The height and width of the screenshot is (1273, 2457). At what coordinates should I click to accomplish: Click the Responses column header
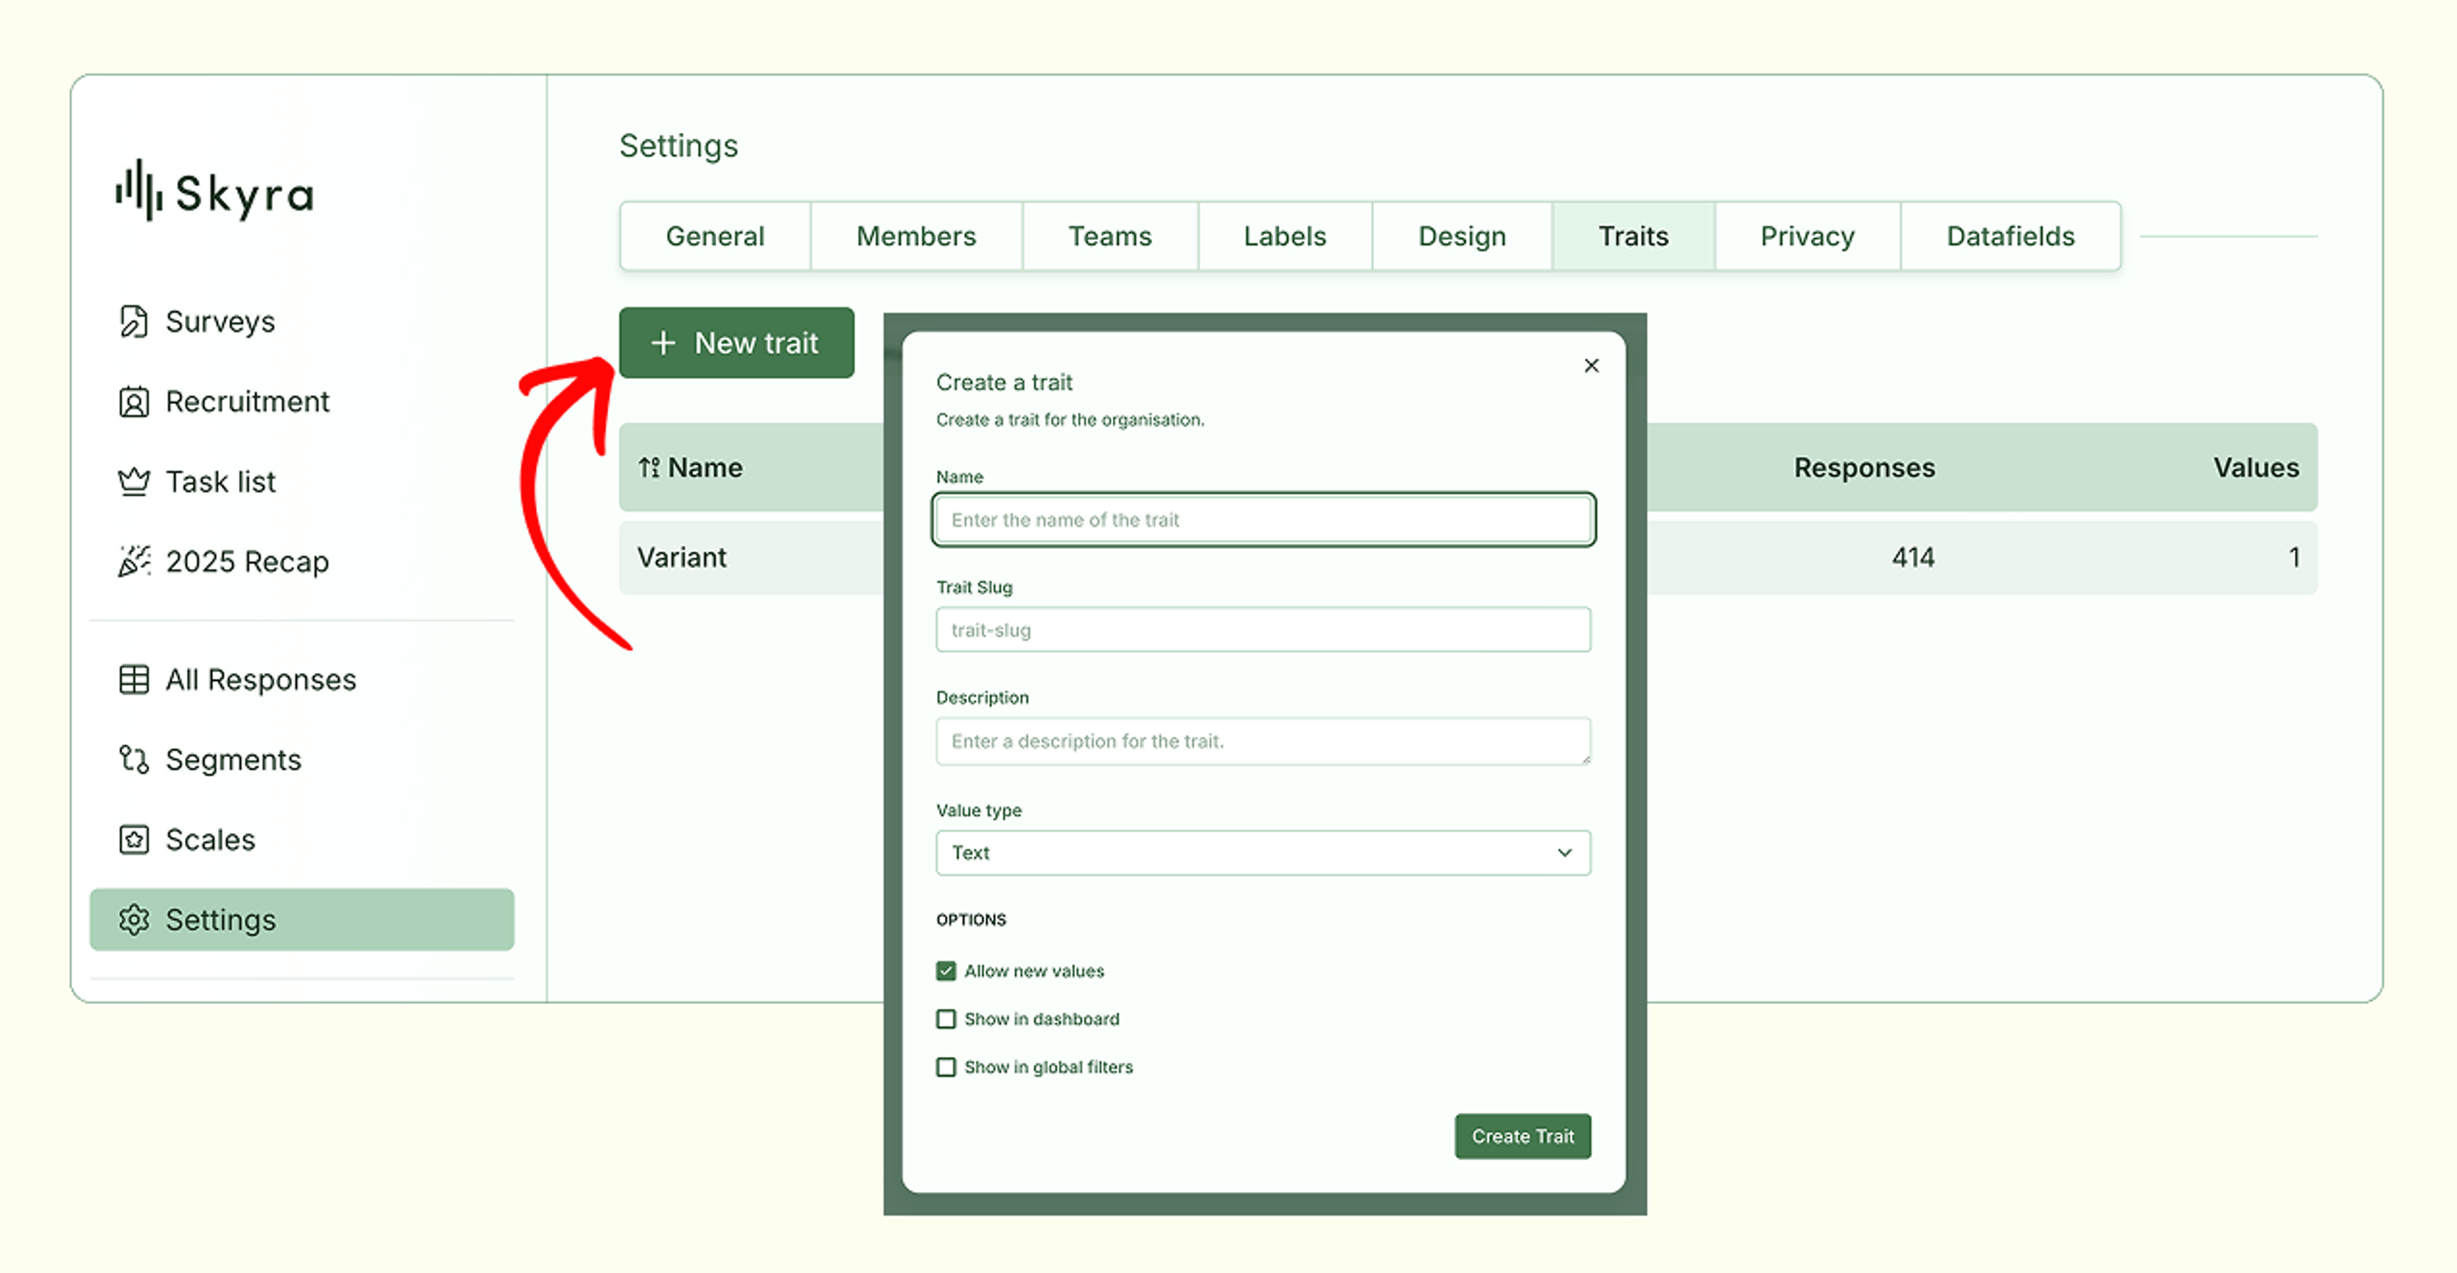[1864, 468]
